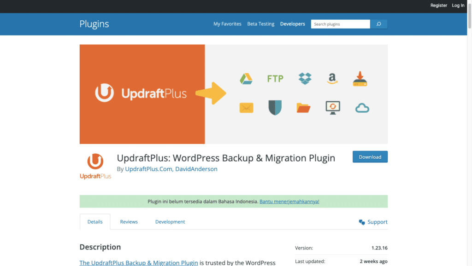Click the Last updated value 2 weeks ago

373,261
